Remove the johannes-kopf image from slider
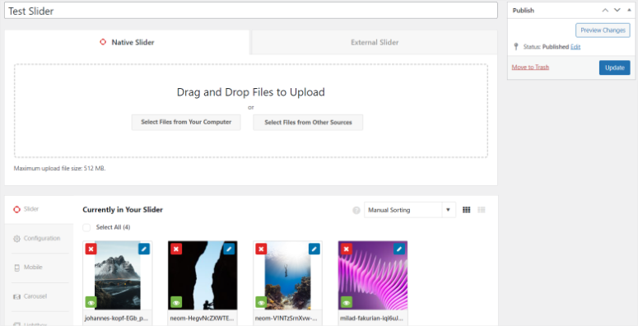 (91, 249)
